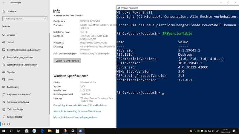Click the $PSVersionTable command in PowerShell
Viewport: 239px width, 134px height.
(x=177, y=33)
